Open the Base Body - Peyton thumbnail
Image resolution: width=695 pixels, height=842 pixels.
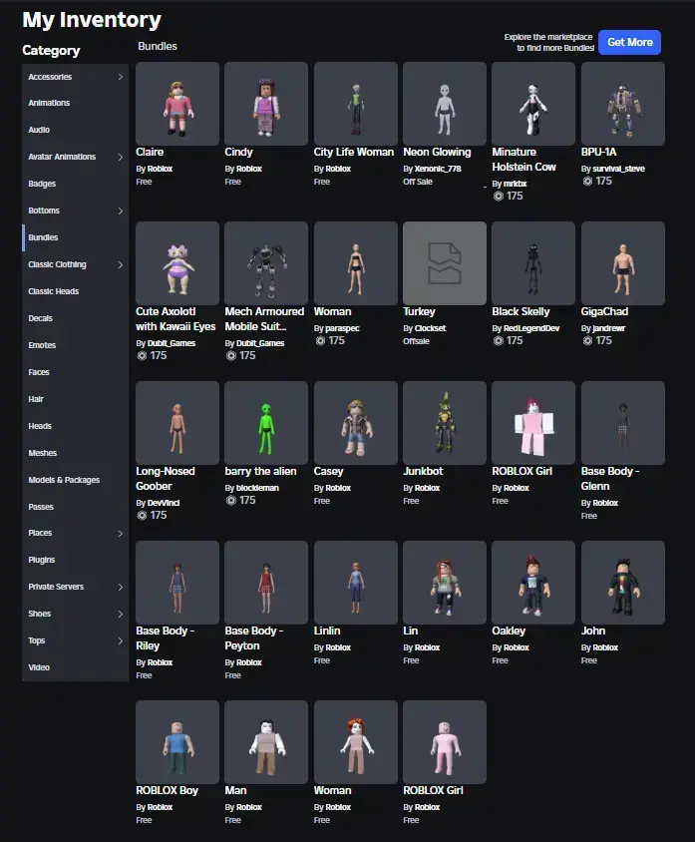[x=266, y=582]
